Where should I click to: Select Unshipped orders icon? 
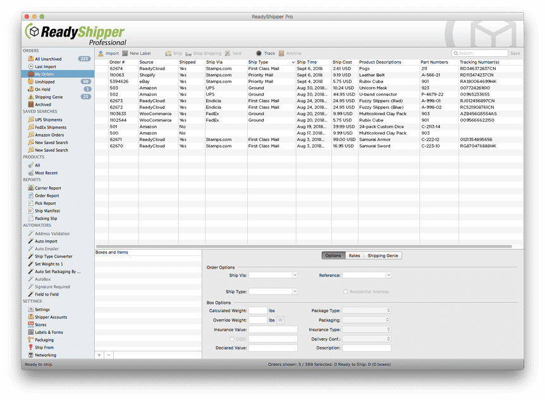coord(30,82)
